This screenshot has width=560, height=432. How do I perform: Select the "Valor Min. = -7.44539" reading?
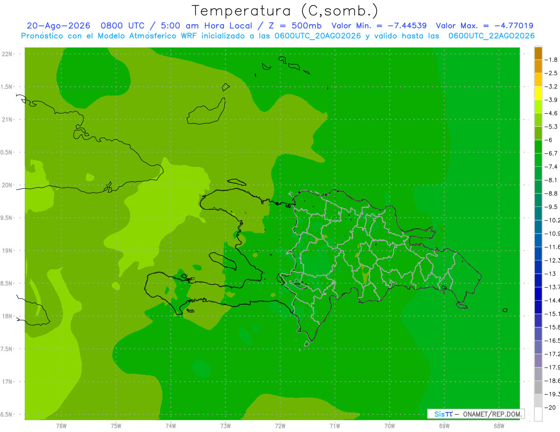(379, 26)
